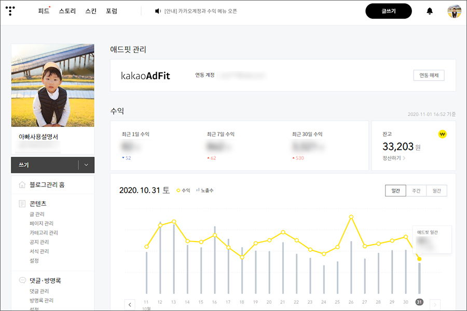Toggle the 노출수 legend item

[204, 190]
